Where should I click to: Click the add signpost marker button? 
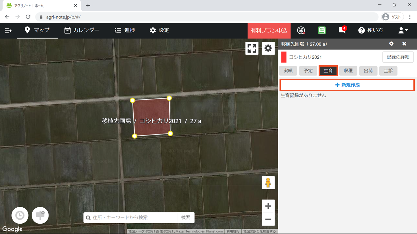[40, 215]
